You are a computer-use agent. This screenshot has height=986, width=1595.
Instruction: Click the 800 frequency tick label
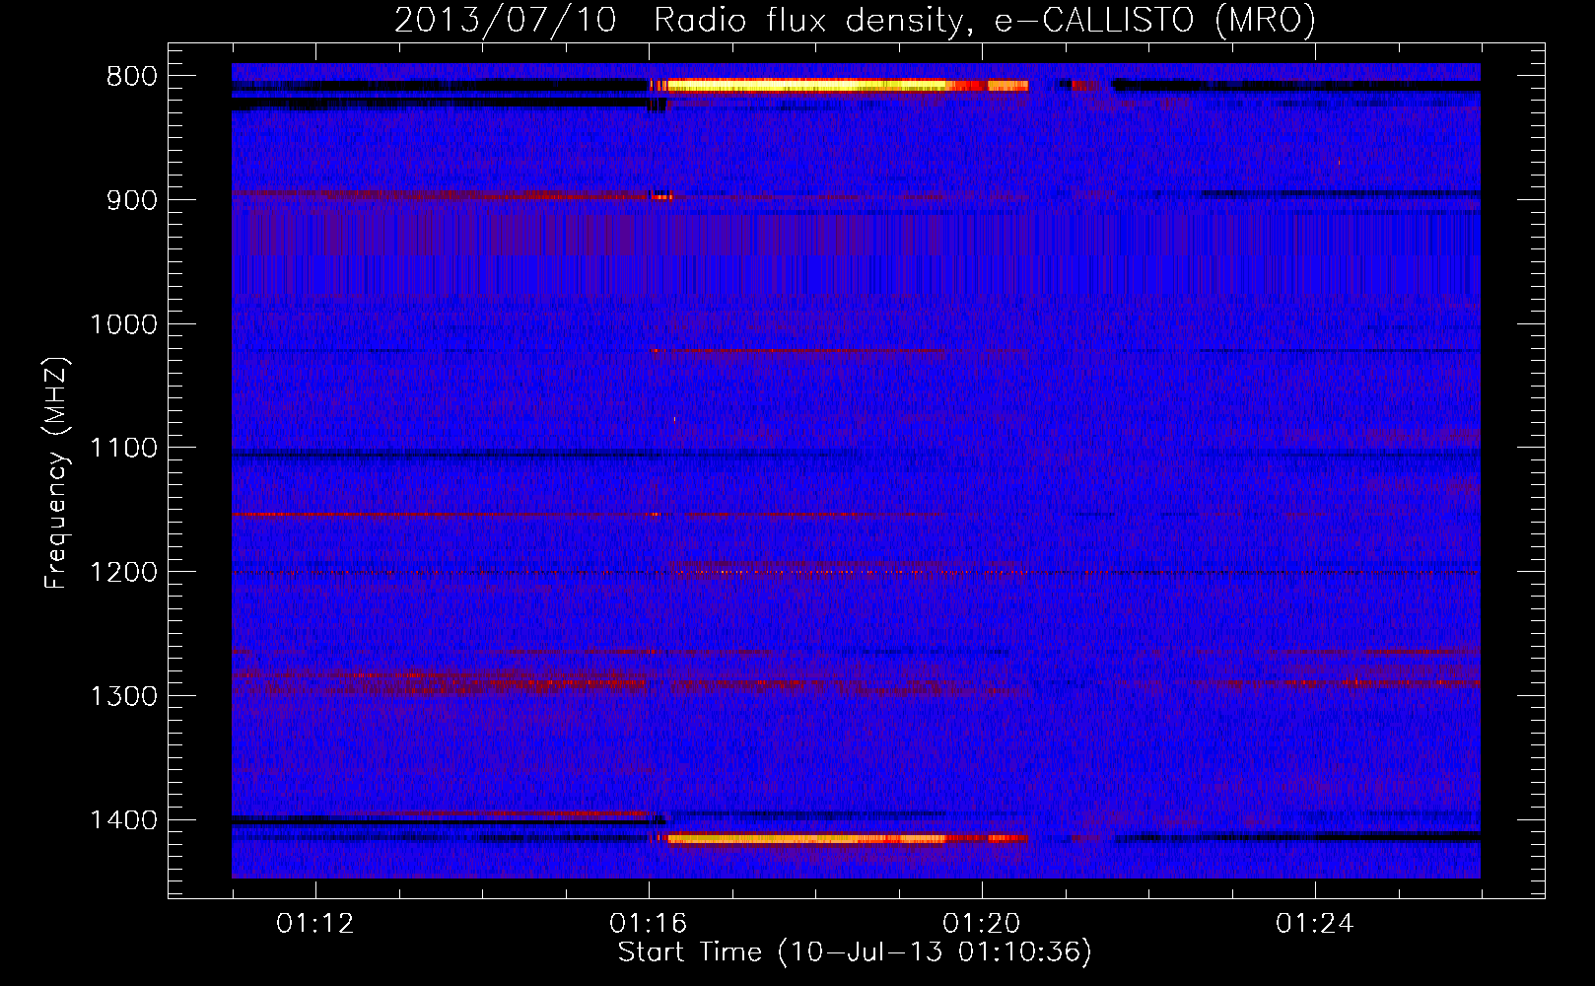click(132, 77)
